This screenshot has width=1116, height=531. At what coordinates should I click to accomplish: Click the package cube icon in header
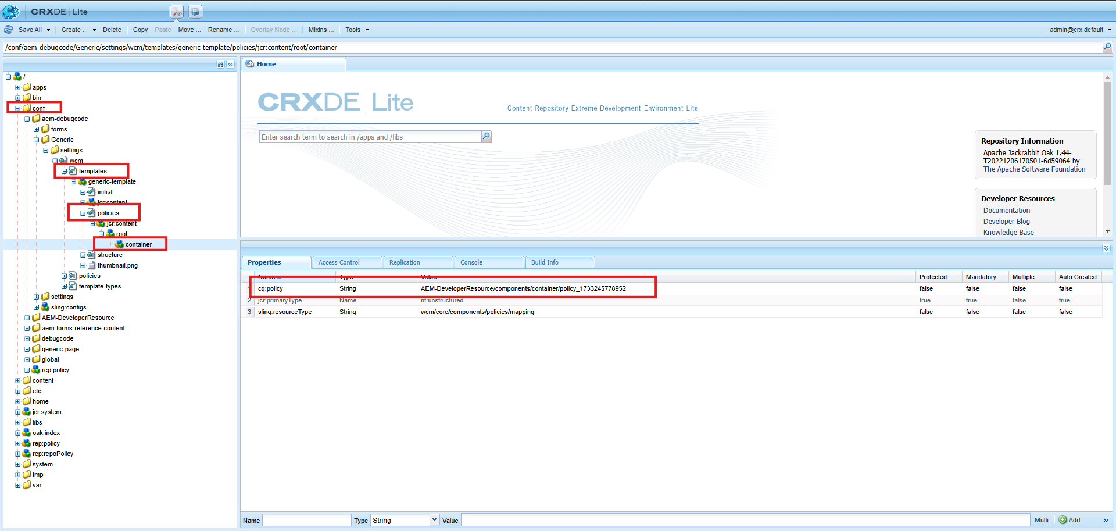pos(195,12)
